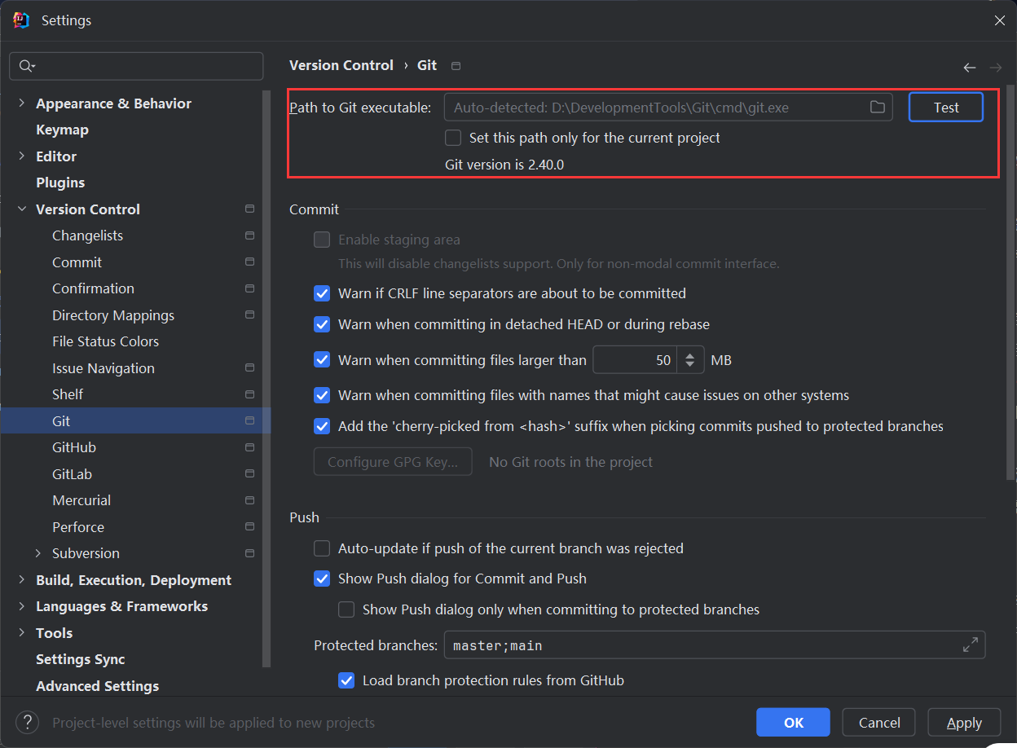Click the Apply button
This screenshot has height=748, width=1017.
point(964,722)
